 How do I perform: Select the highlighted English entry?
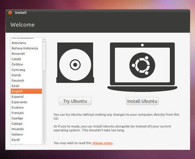pos(26,91)
